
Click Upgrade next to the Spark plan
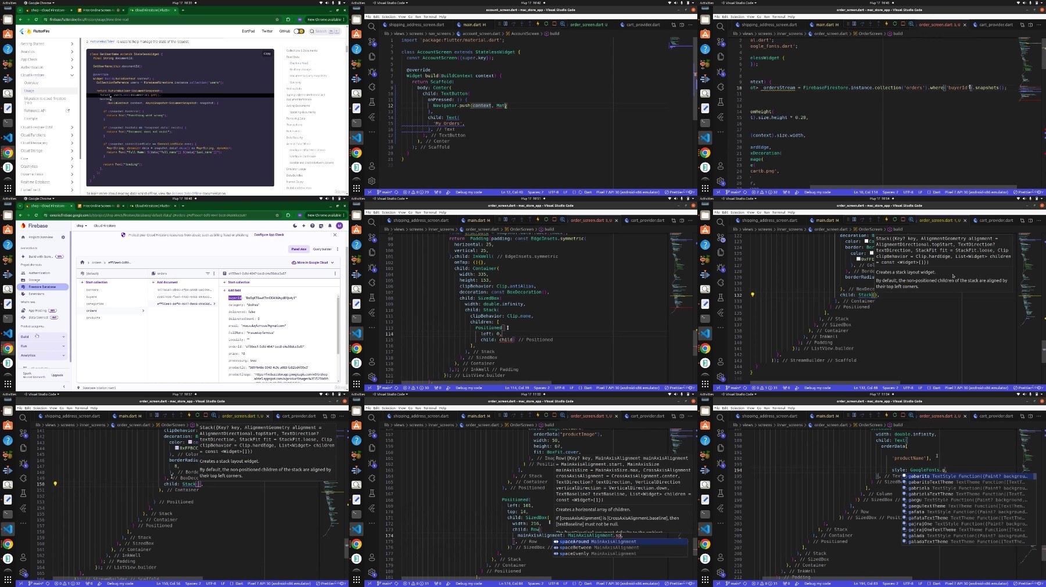(57, 375)
